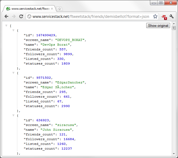
Task: Go back with the back arrow
Action: pyautogui.click(x=7, y=17)
